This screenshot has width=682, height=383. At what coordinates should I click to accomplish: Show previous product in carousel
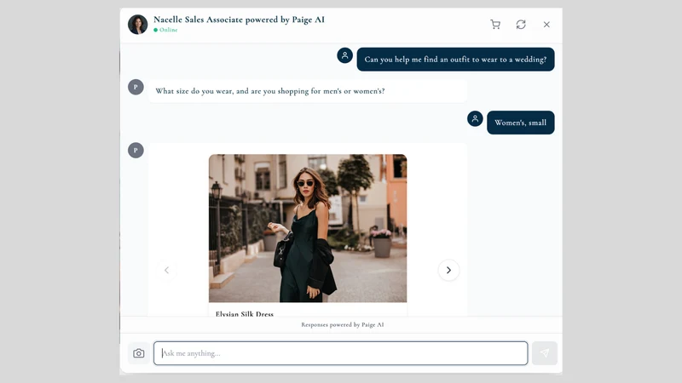[166, 270]
